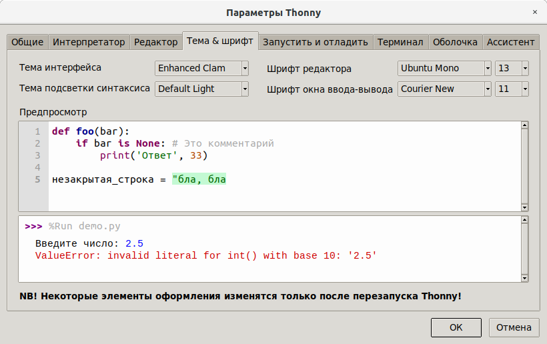Confirm settings with the OK button

[x=456, y=327]
